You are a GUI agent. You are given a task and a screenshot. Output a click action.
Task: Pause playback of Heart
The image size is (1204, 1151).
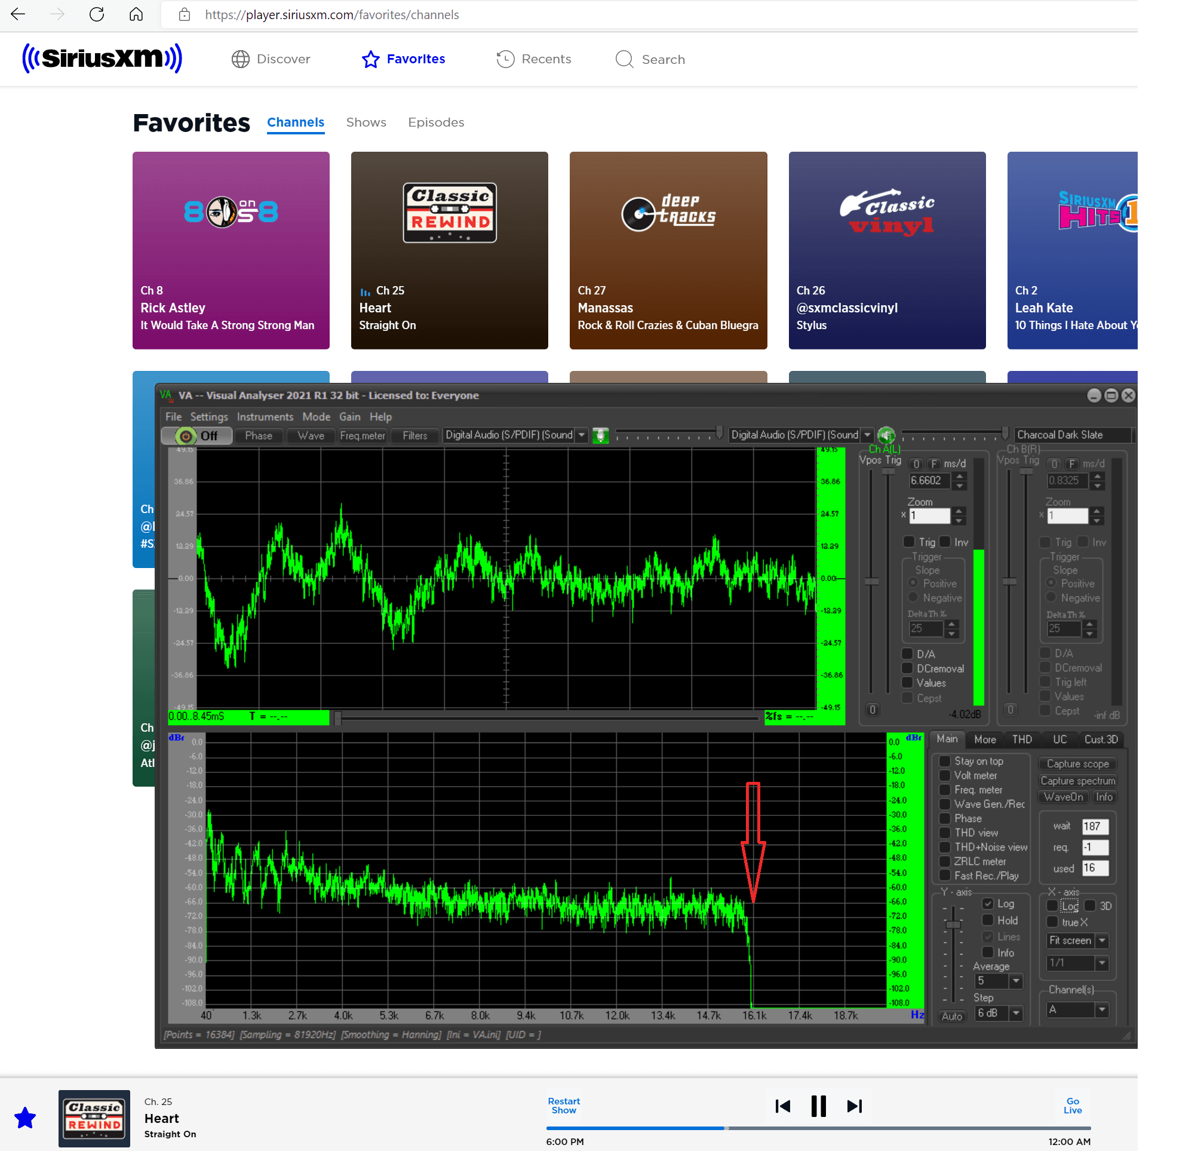(x=818, y=1106)
